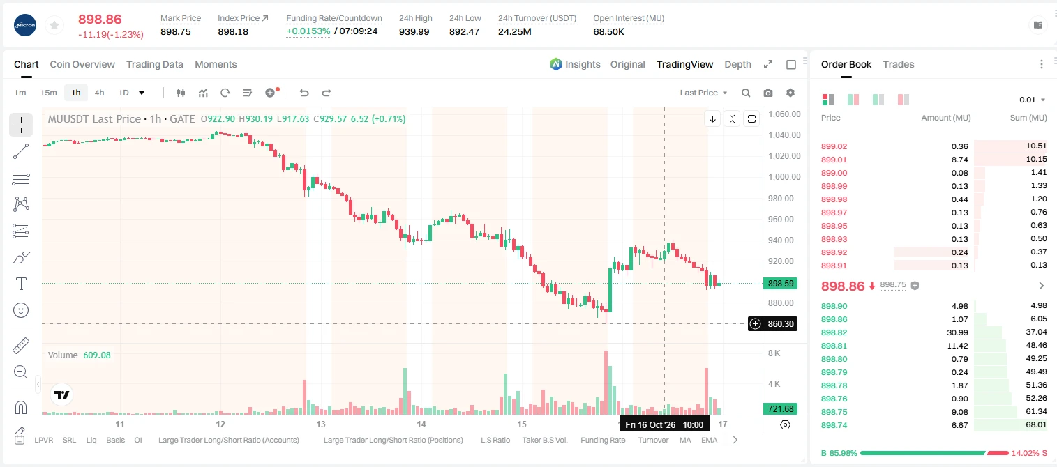Activate the ruler measure tool
Screen dimensions: 1057x467
pos(21,345)
